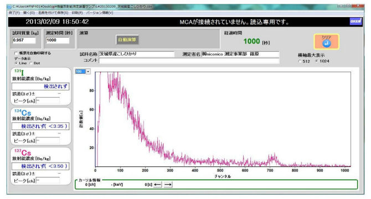Select the Line data display option
This screenshot has height=199, width=371.
click(x=16, y=63)
